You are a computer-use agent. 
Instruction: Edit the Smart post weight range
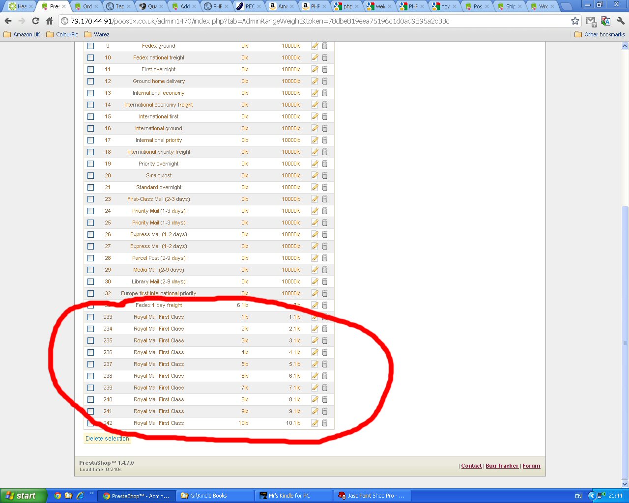click(x=315, y=175)
